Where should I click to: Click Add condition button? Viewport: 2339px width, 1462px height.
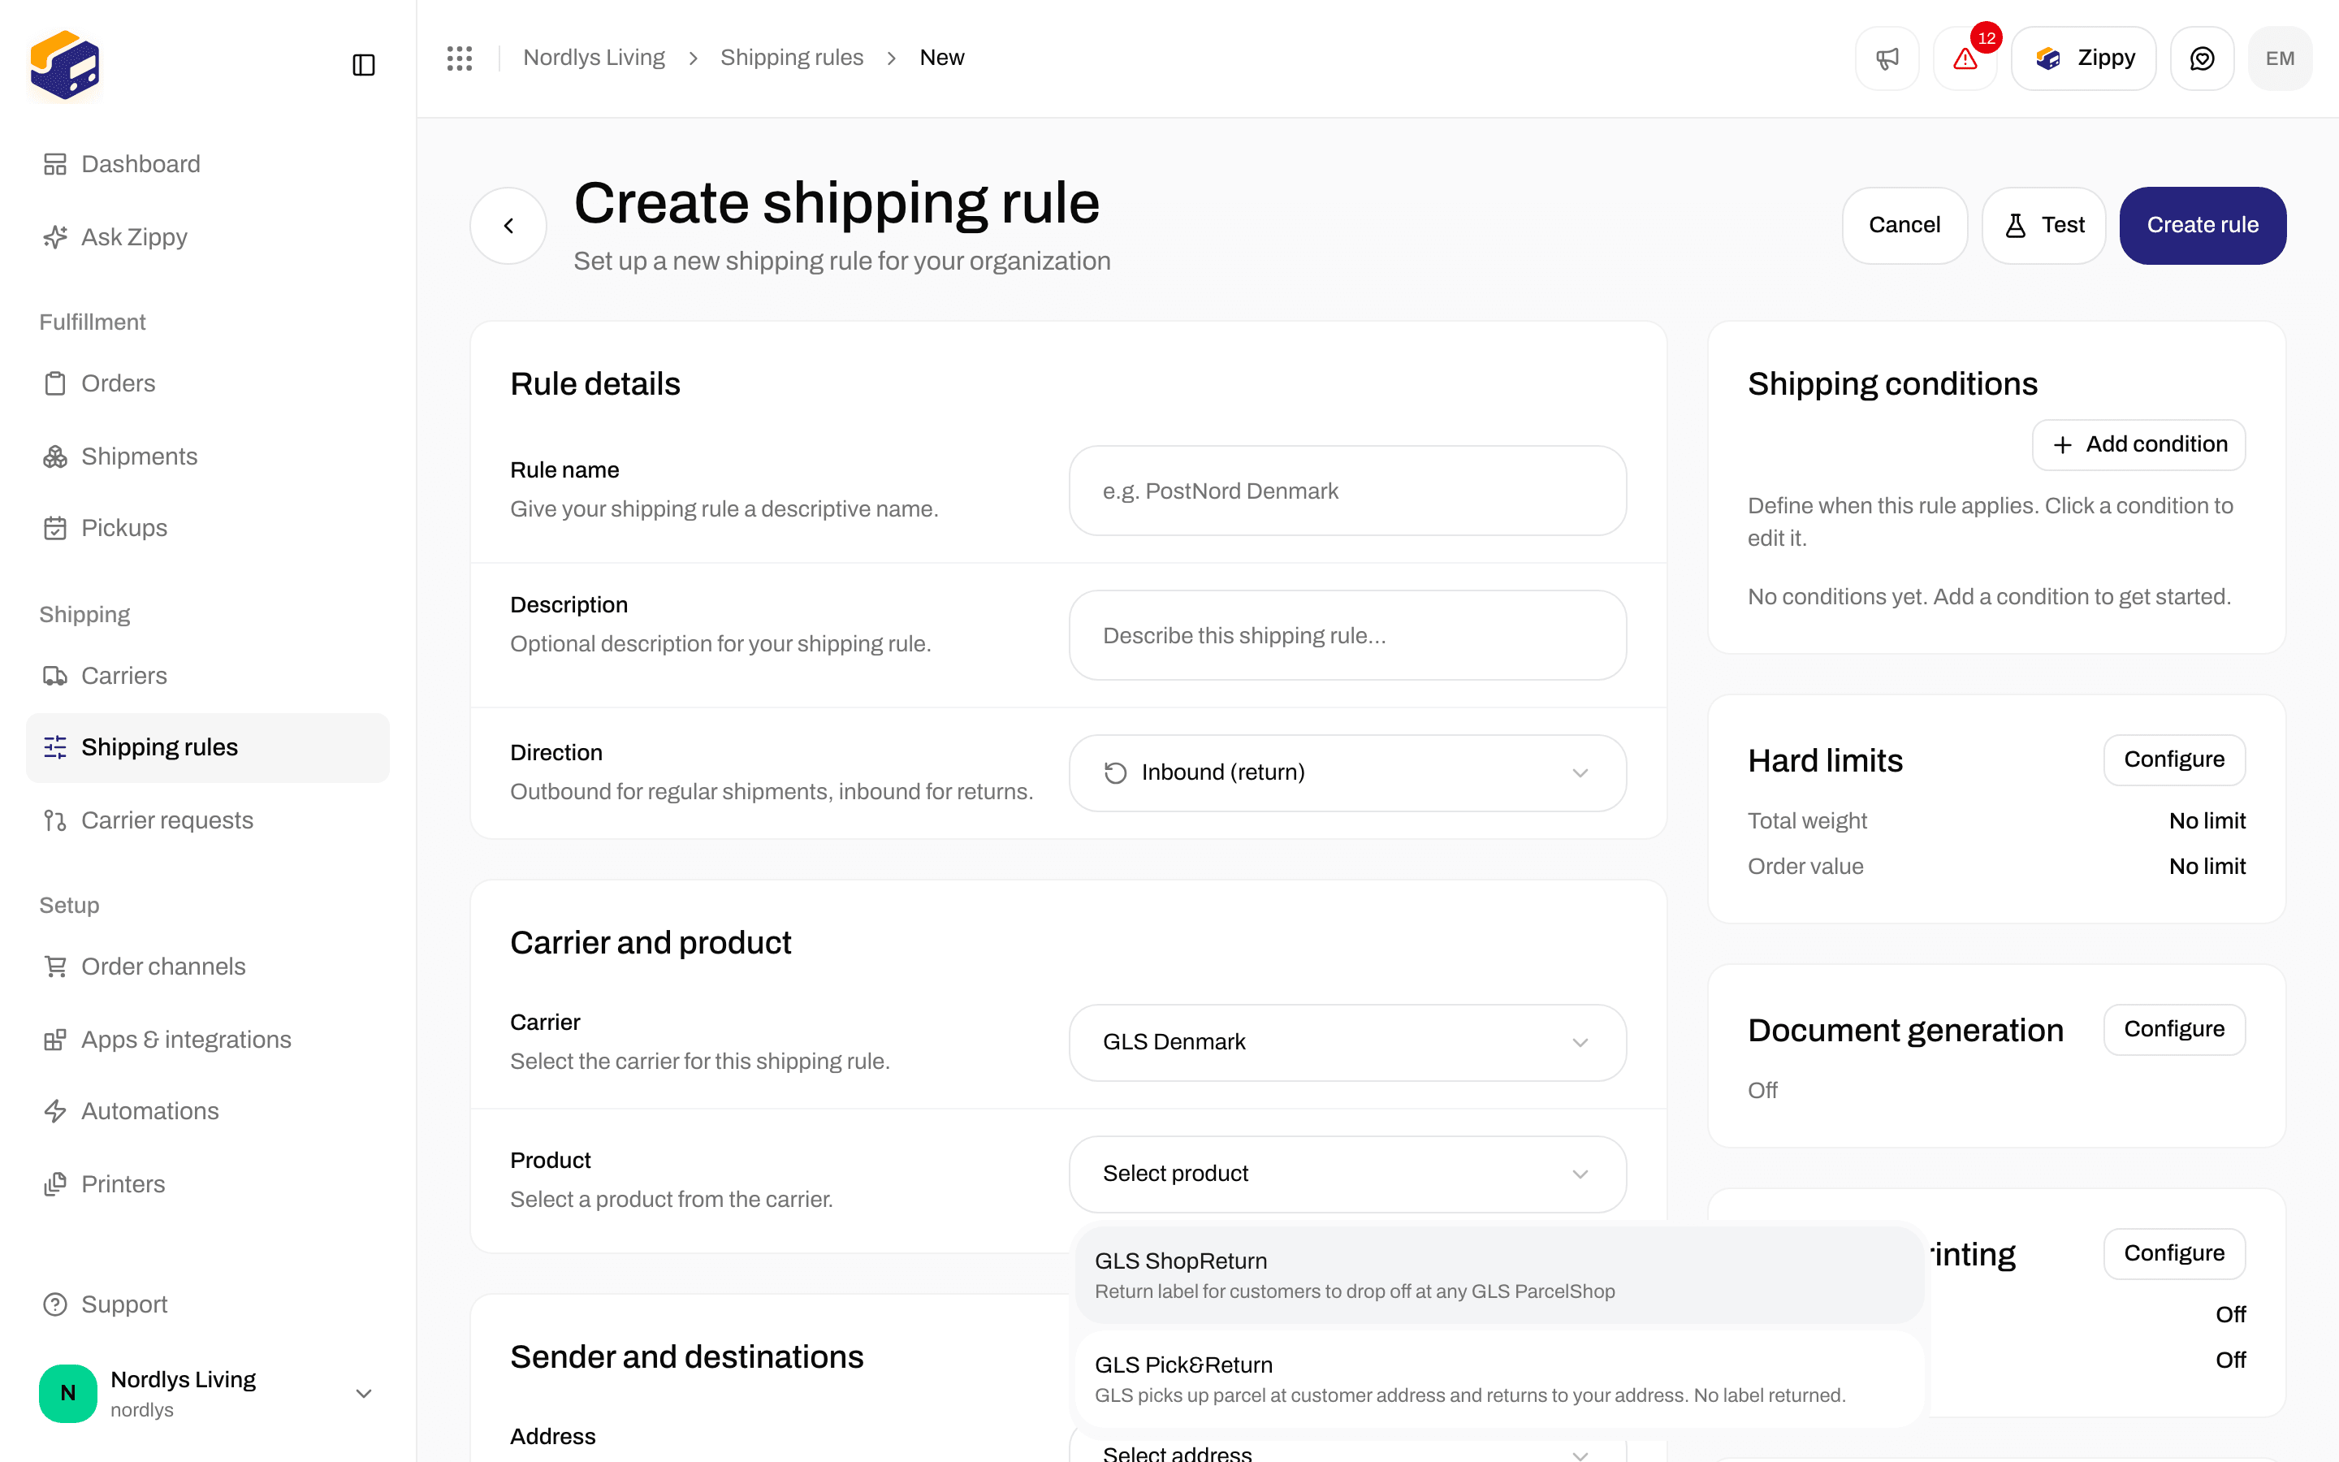click(x=2138, y=445)
